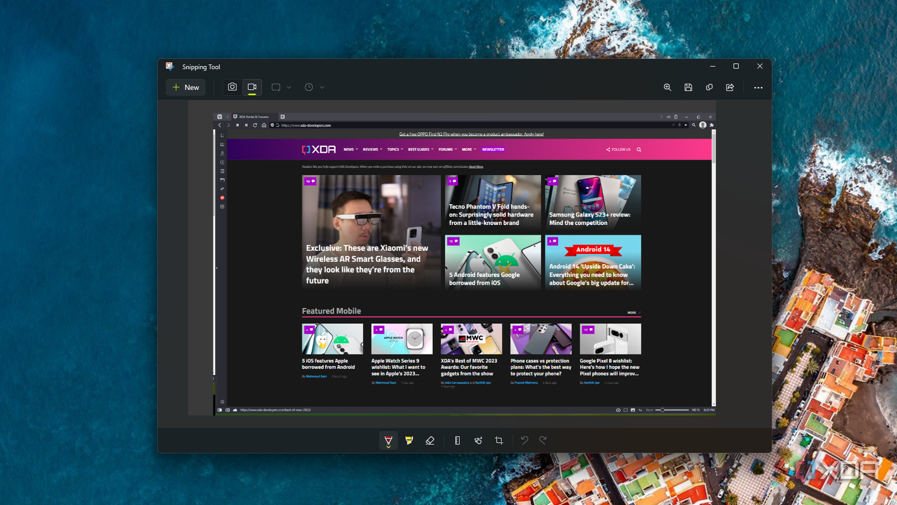Open the See more three-dot menu
The height and width of the screenshot is (505, 897).
758,88
